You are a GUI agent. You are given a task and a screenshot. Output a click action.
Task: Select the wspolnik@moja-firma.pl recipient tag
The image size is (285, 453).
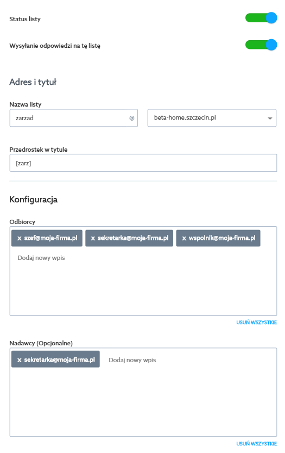(218, 238)
